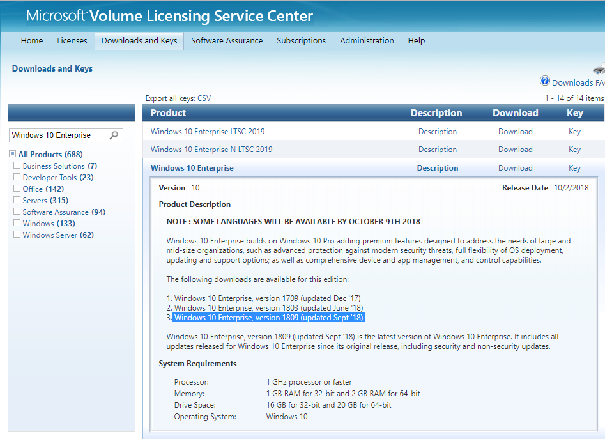Click the Release Date value 10/2/2018
Image resolution: width=605 pixels, height=439 pixels.
point(571,188)
